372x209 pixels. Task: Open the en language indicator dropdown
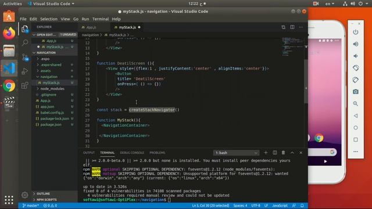[330, 4]
